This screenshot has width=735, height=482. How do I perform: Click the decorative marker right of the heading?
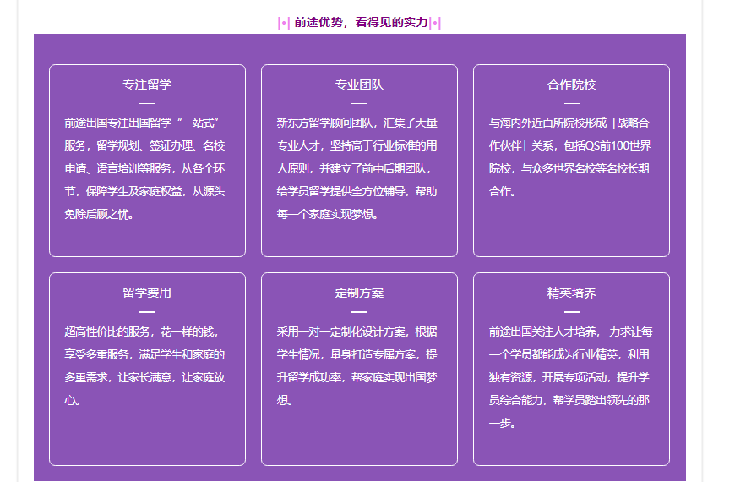(x=435, y=23)
